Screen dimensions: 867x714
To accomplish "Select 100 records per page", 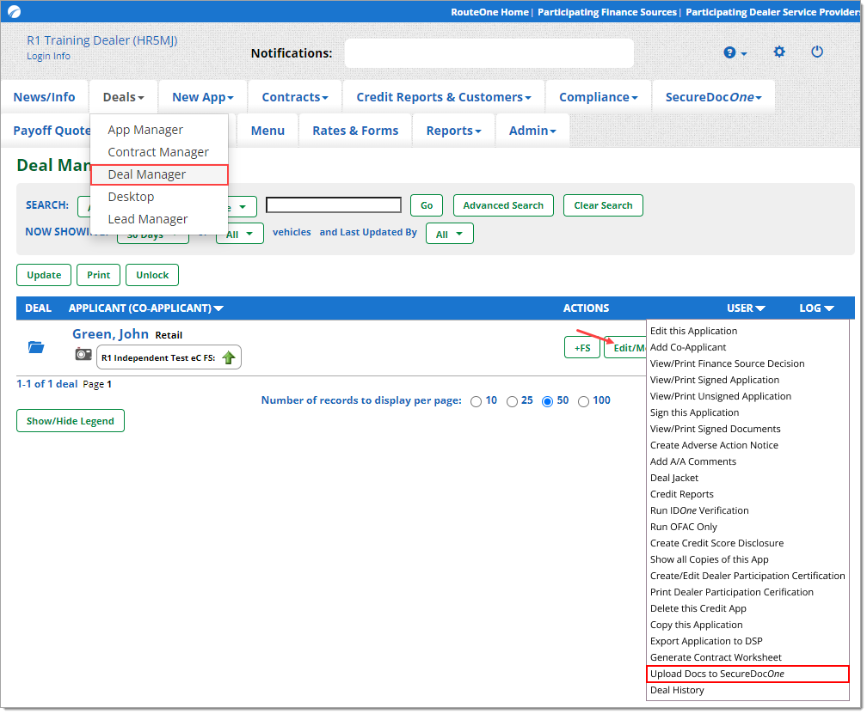I will 585,403.
